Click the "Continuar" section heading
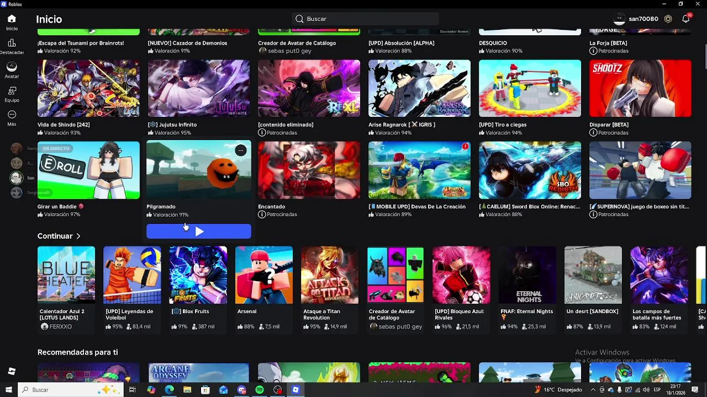Screen dimensions: 707x397 55,236
